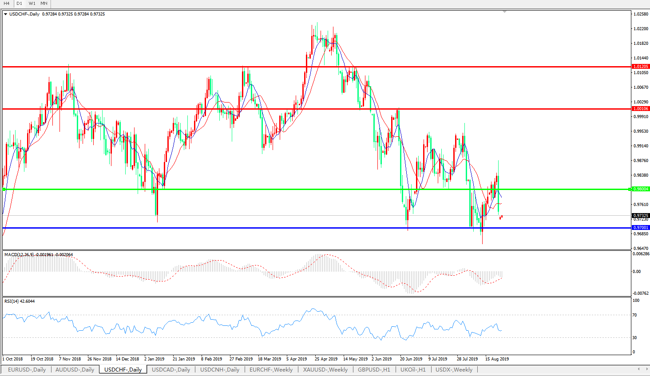
Task: Open the MACD(12,26,9) indicator label
Action: click(38, 255)
